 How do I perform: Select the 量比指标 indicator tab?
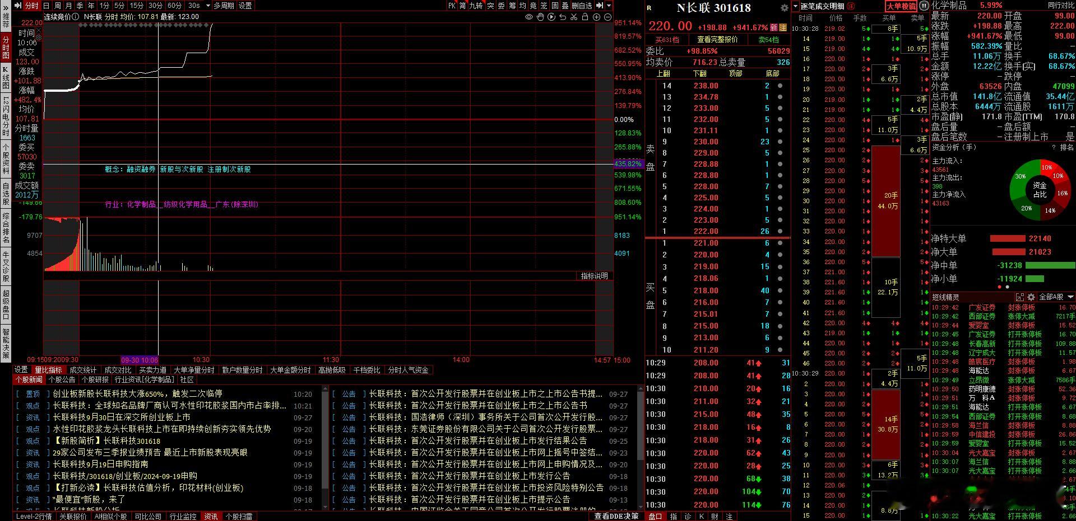[49, 370]
